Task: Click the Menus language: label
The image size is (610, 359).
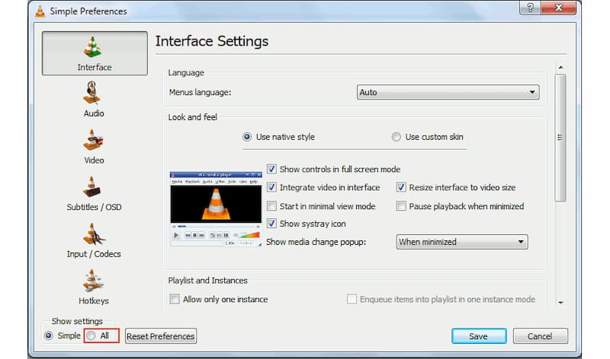Action: point(200,92)
